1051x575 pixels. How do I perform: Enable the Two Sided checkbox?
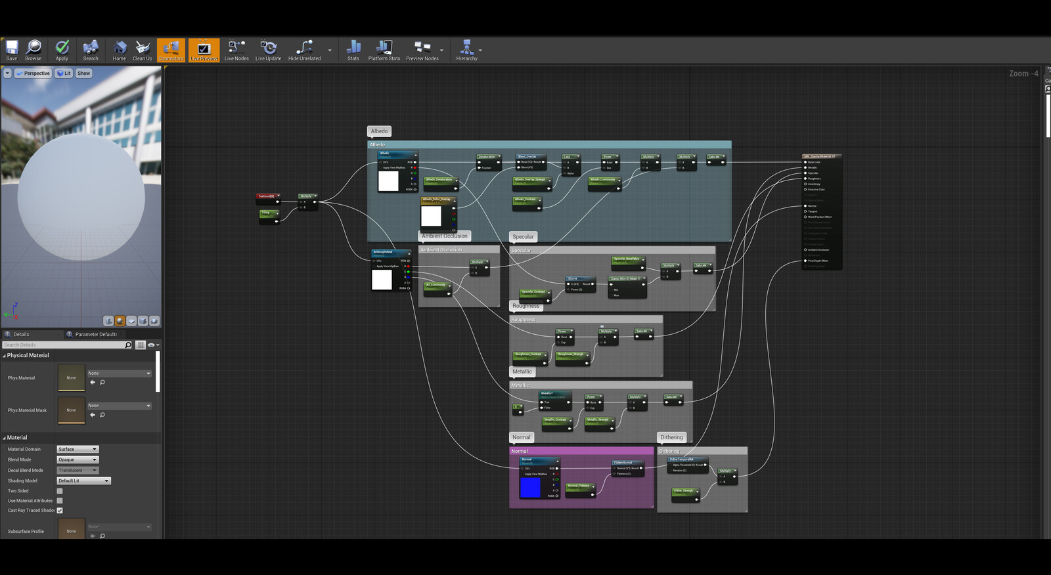click(60, 491)
